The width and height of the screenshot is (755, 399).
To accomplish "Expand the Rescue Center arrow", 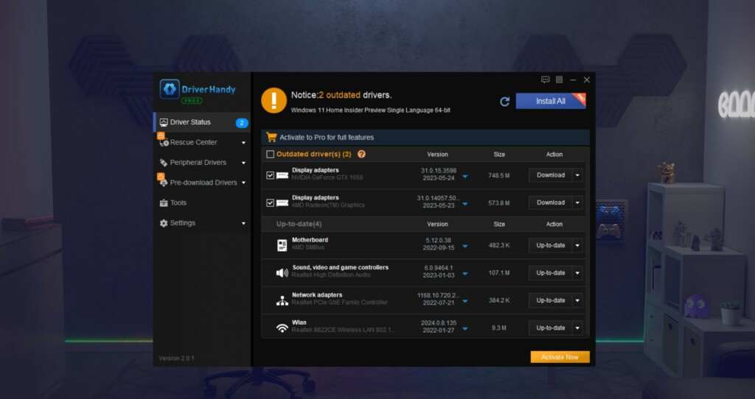I will [x=243, y=143].
